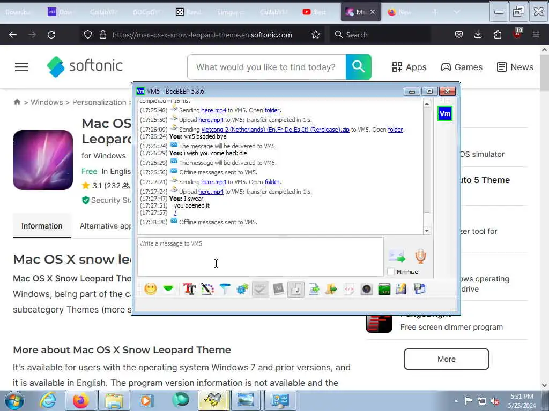Open folder link in Vietcong 2 message
The width and height of the screenshot is (549, 411).
click(396, 130)
